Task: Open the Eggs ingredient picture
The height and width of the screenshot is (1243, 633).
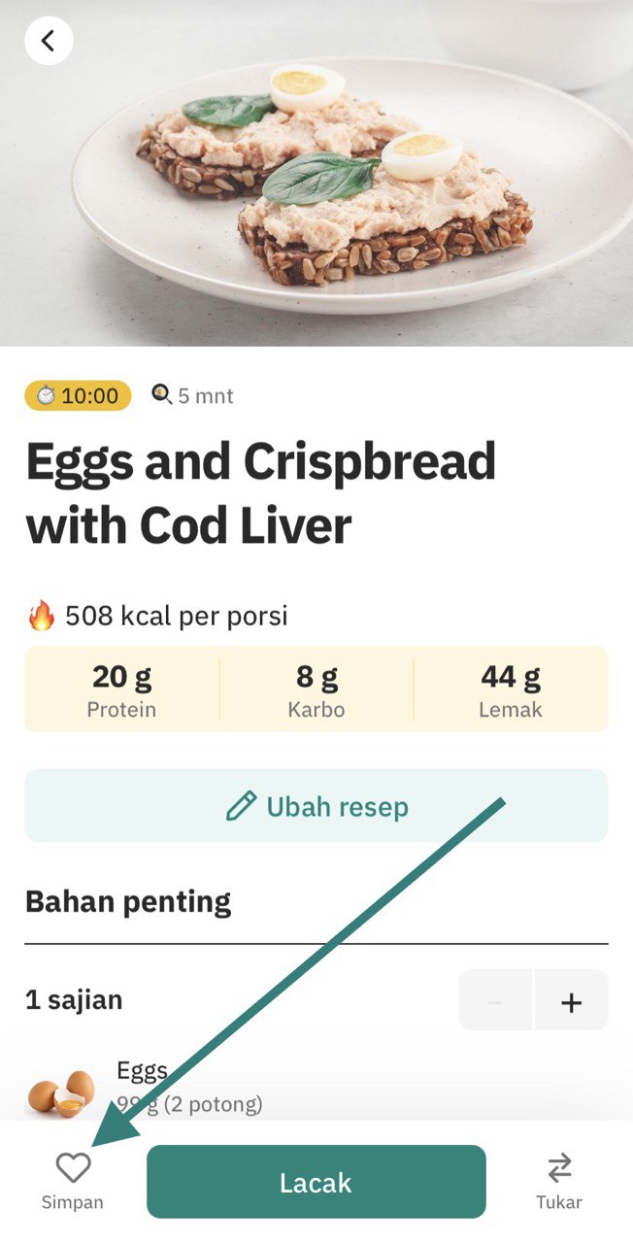Action: [x=60, y=1092]
